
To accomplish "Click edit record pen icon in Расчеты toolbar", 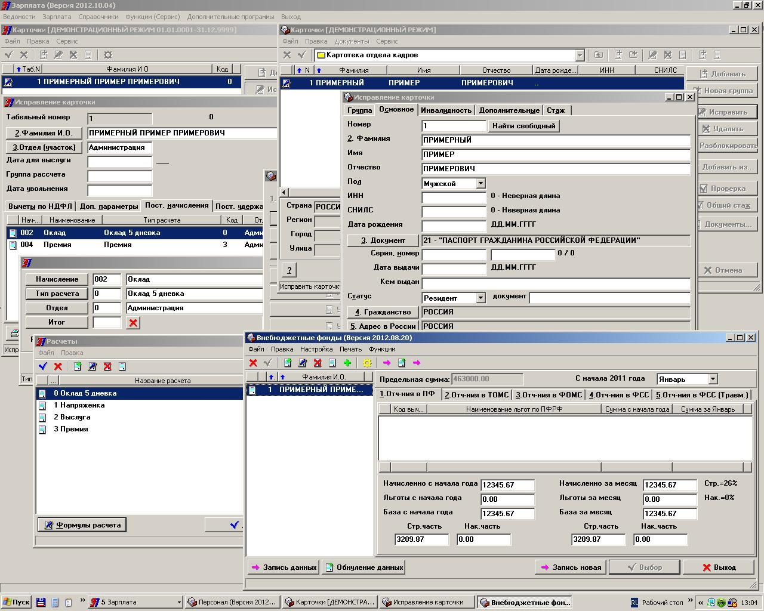I will click(93, 366).
